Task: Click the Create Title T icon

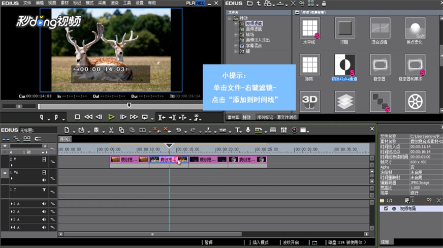Action: (x=237, y=130)
